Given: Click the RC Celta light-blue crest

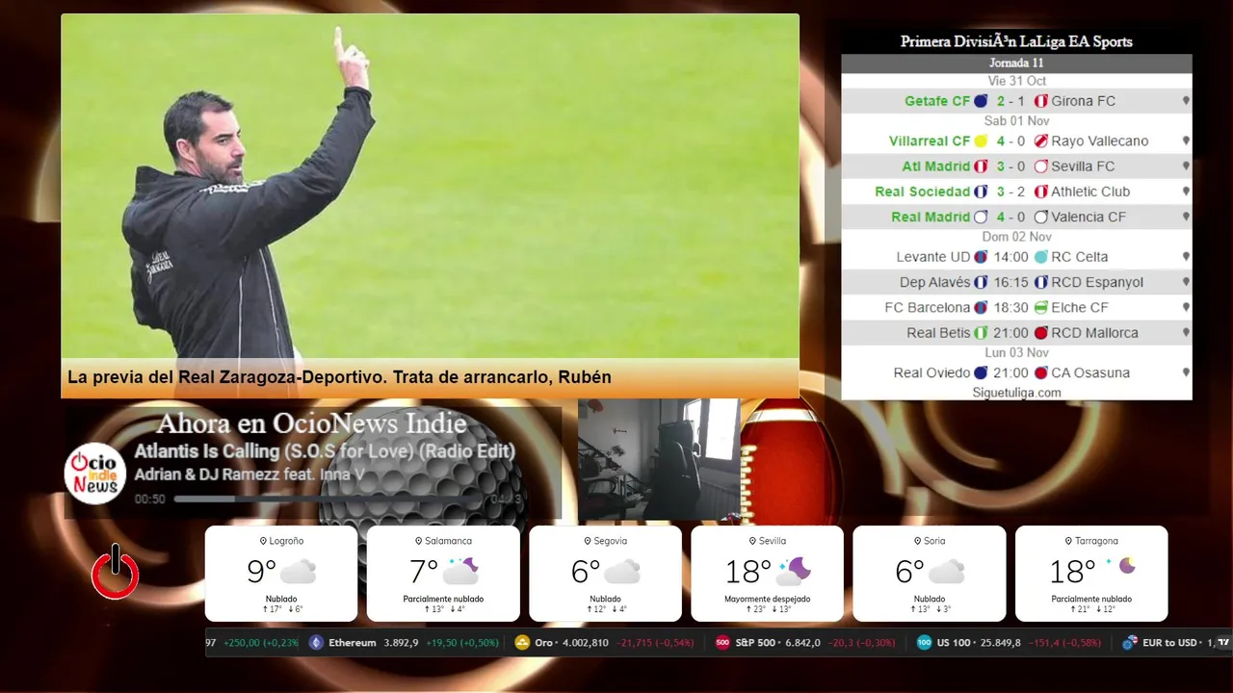Looking at the screenshot, I should pyautogui.click(x=1040, y=257).
